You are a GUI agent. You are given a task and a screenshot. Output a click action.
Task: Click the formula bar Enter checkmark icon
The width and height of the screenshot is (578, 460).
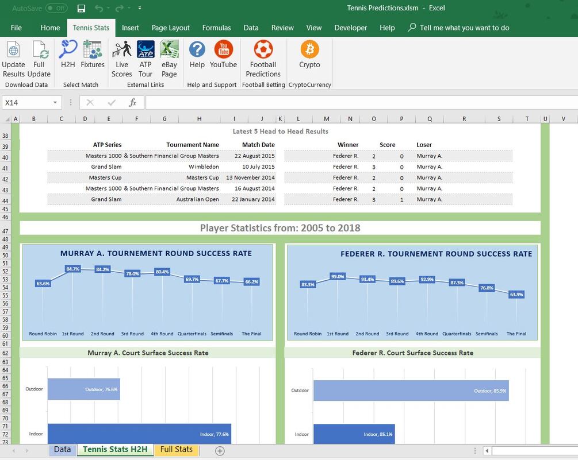point(112,103)
